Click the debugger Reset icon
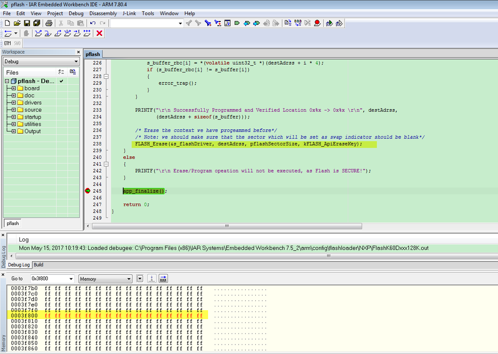 [7, 33]
